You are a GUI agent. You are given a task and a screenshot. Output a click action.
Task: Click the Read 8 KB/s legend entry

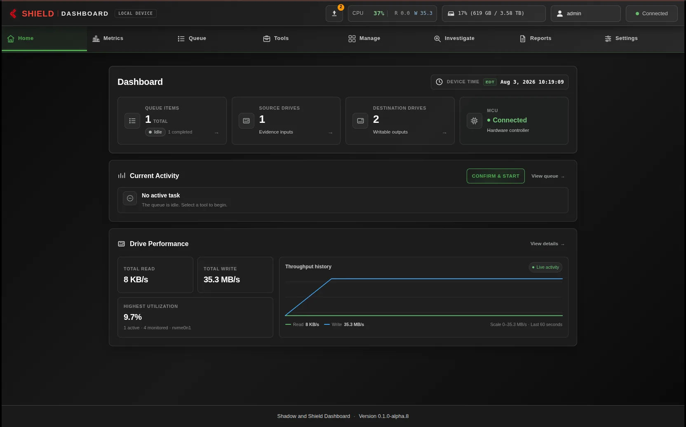coord(302,324)
